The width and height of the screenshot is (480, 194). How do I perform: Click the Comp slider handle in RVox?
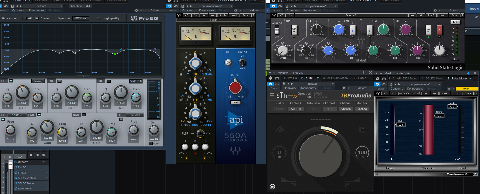(x=439, y=116)
